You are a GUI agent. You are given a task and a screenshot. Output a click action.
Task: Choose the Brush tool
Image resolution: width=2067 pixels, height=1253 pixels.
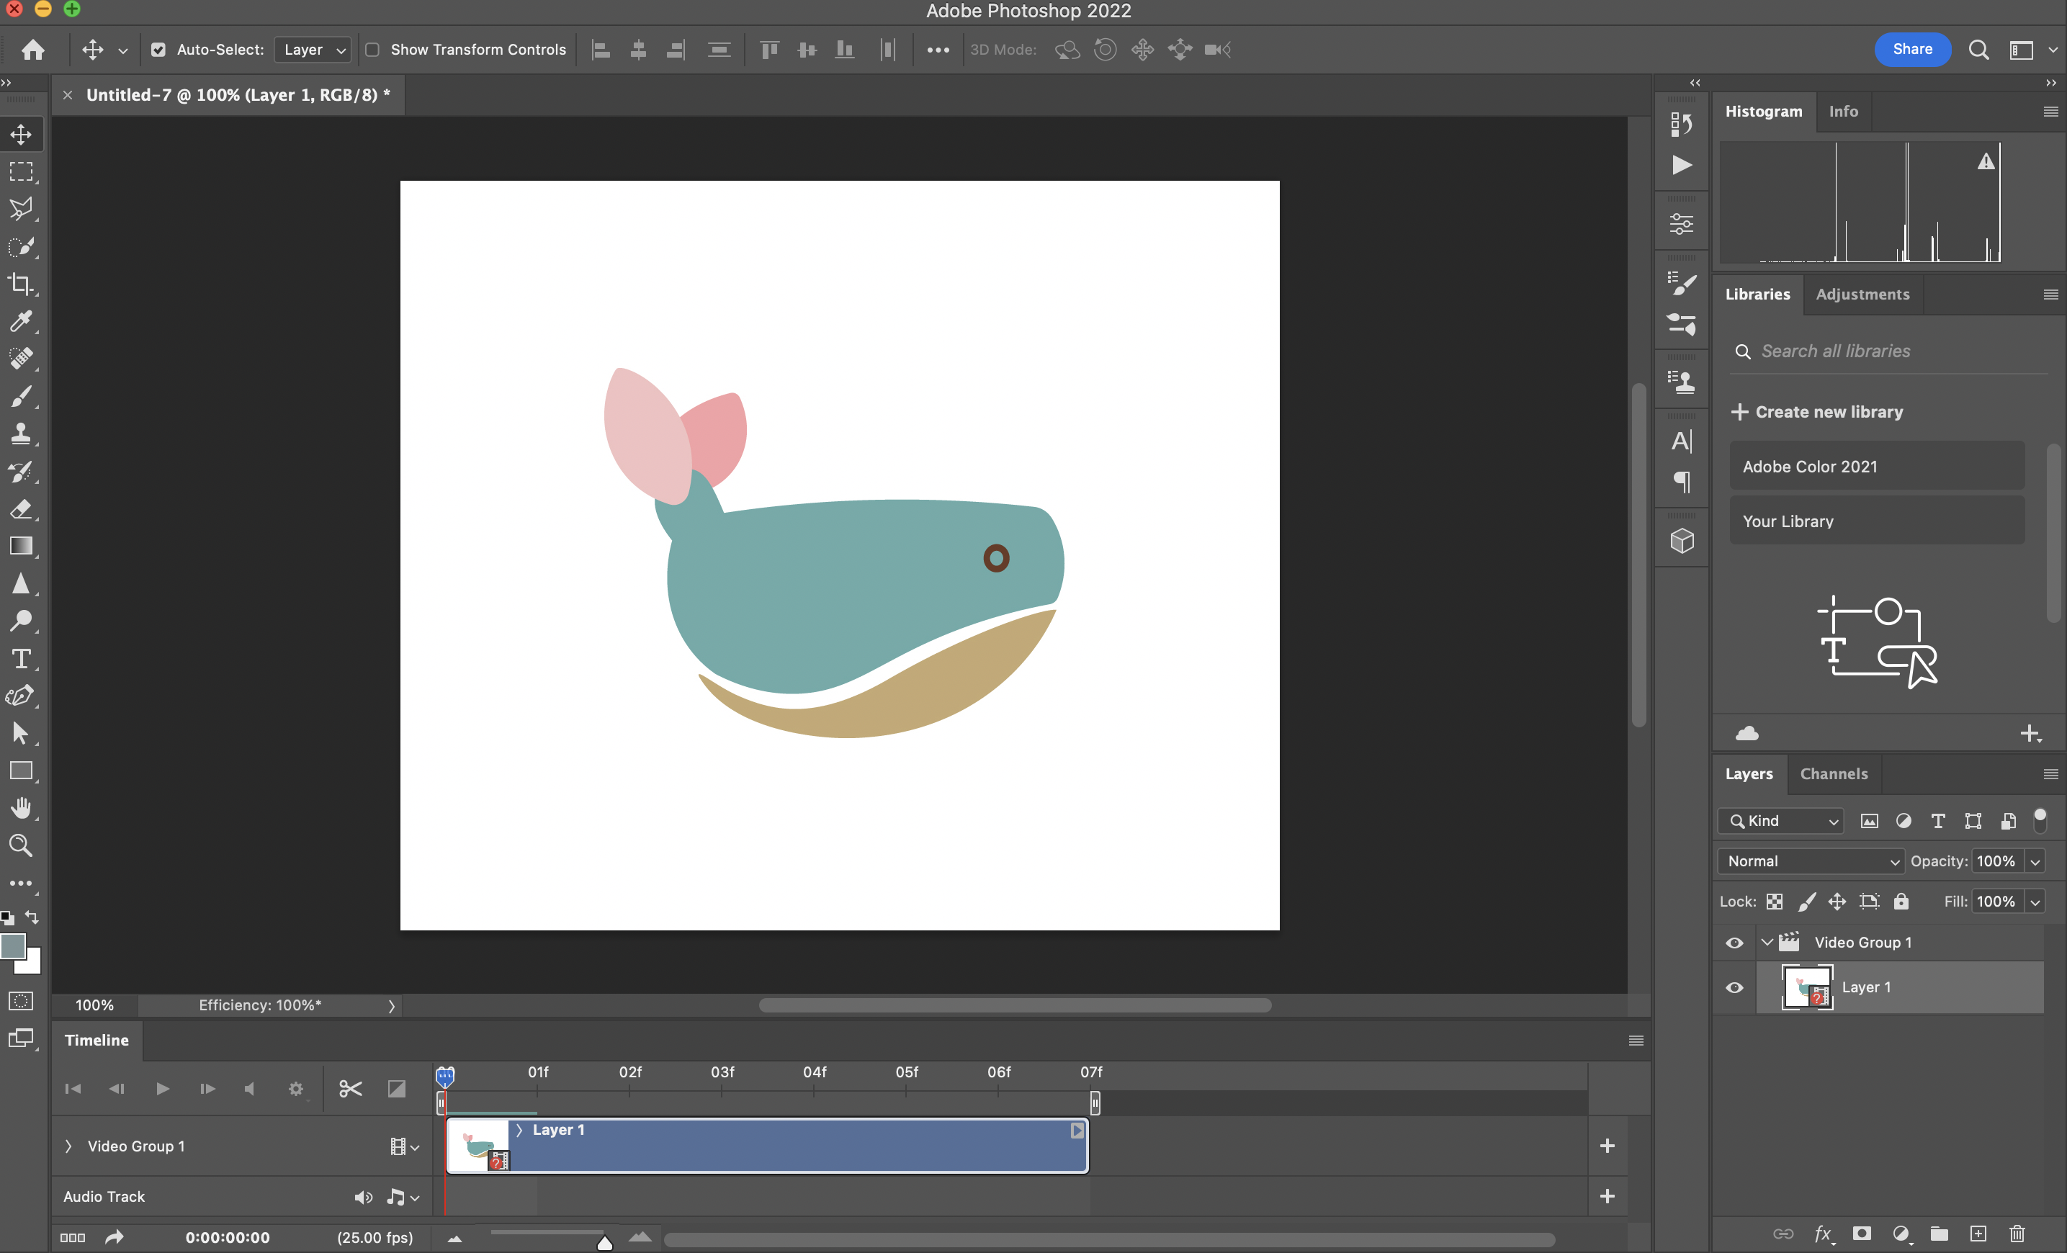(x=22, y=397)
